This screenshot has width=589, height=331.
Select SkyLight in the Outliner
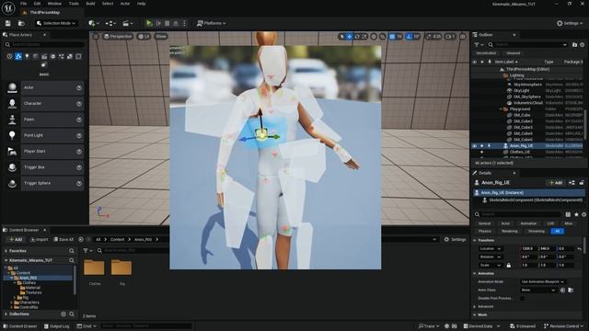(x=521, y=90)
